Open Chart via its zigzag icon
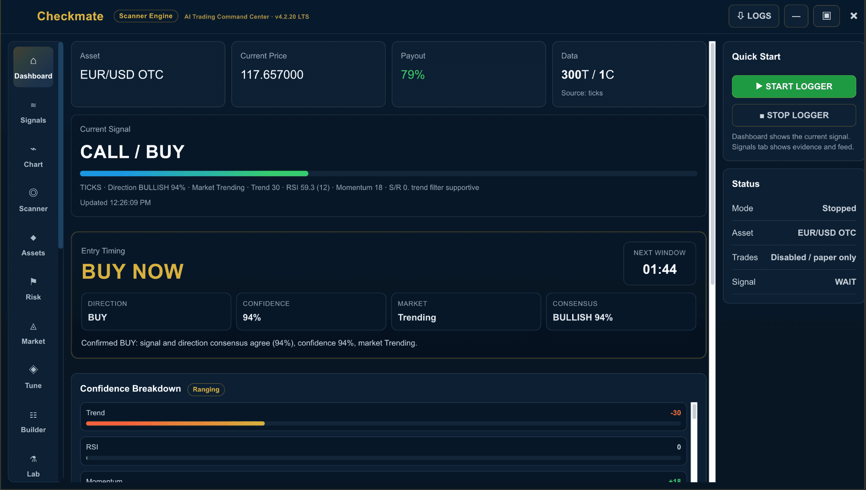 pos(33,149)
